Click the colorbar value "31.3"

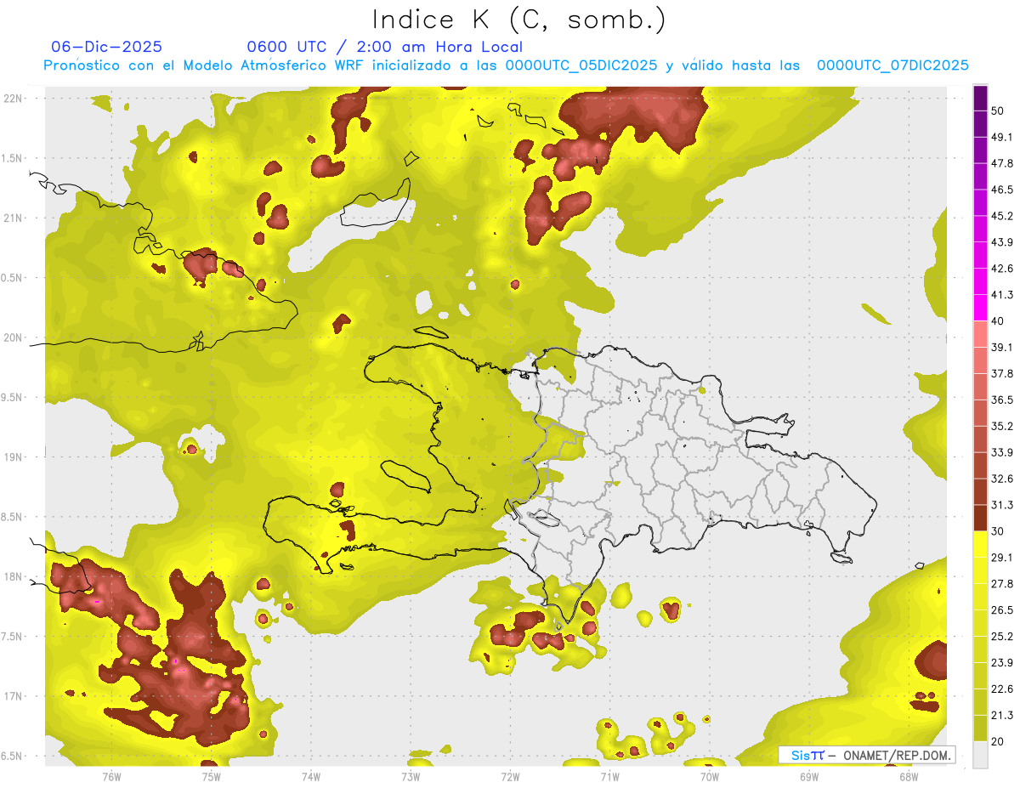1002,505
